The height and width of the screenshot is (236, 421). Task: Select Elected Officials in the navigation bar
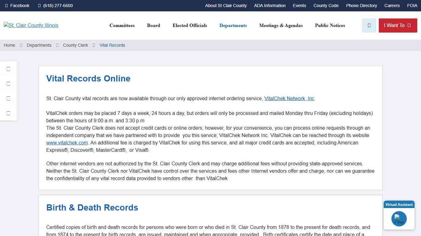pyautogui.click(x=190, y=26)
